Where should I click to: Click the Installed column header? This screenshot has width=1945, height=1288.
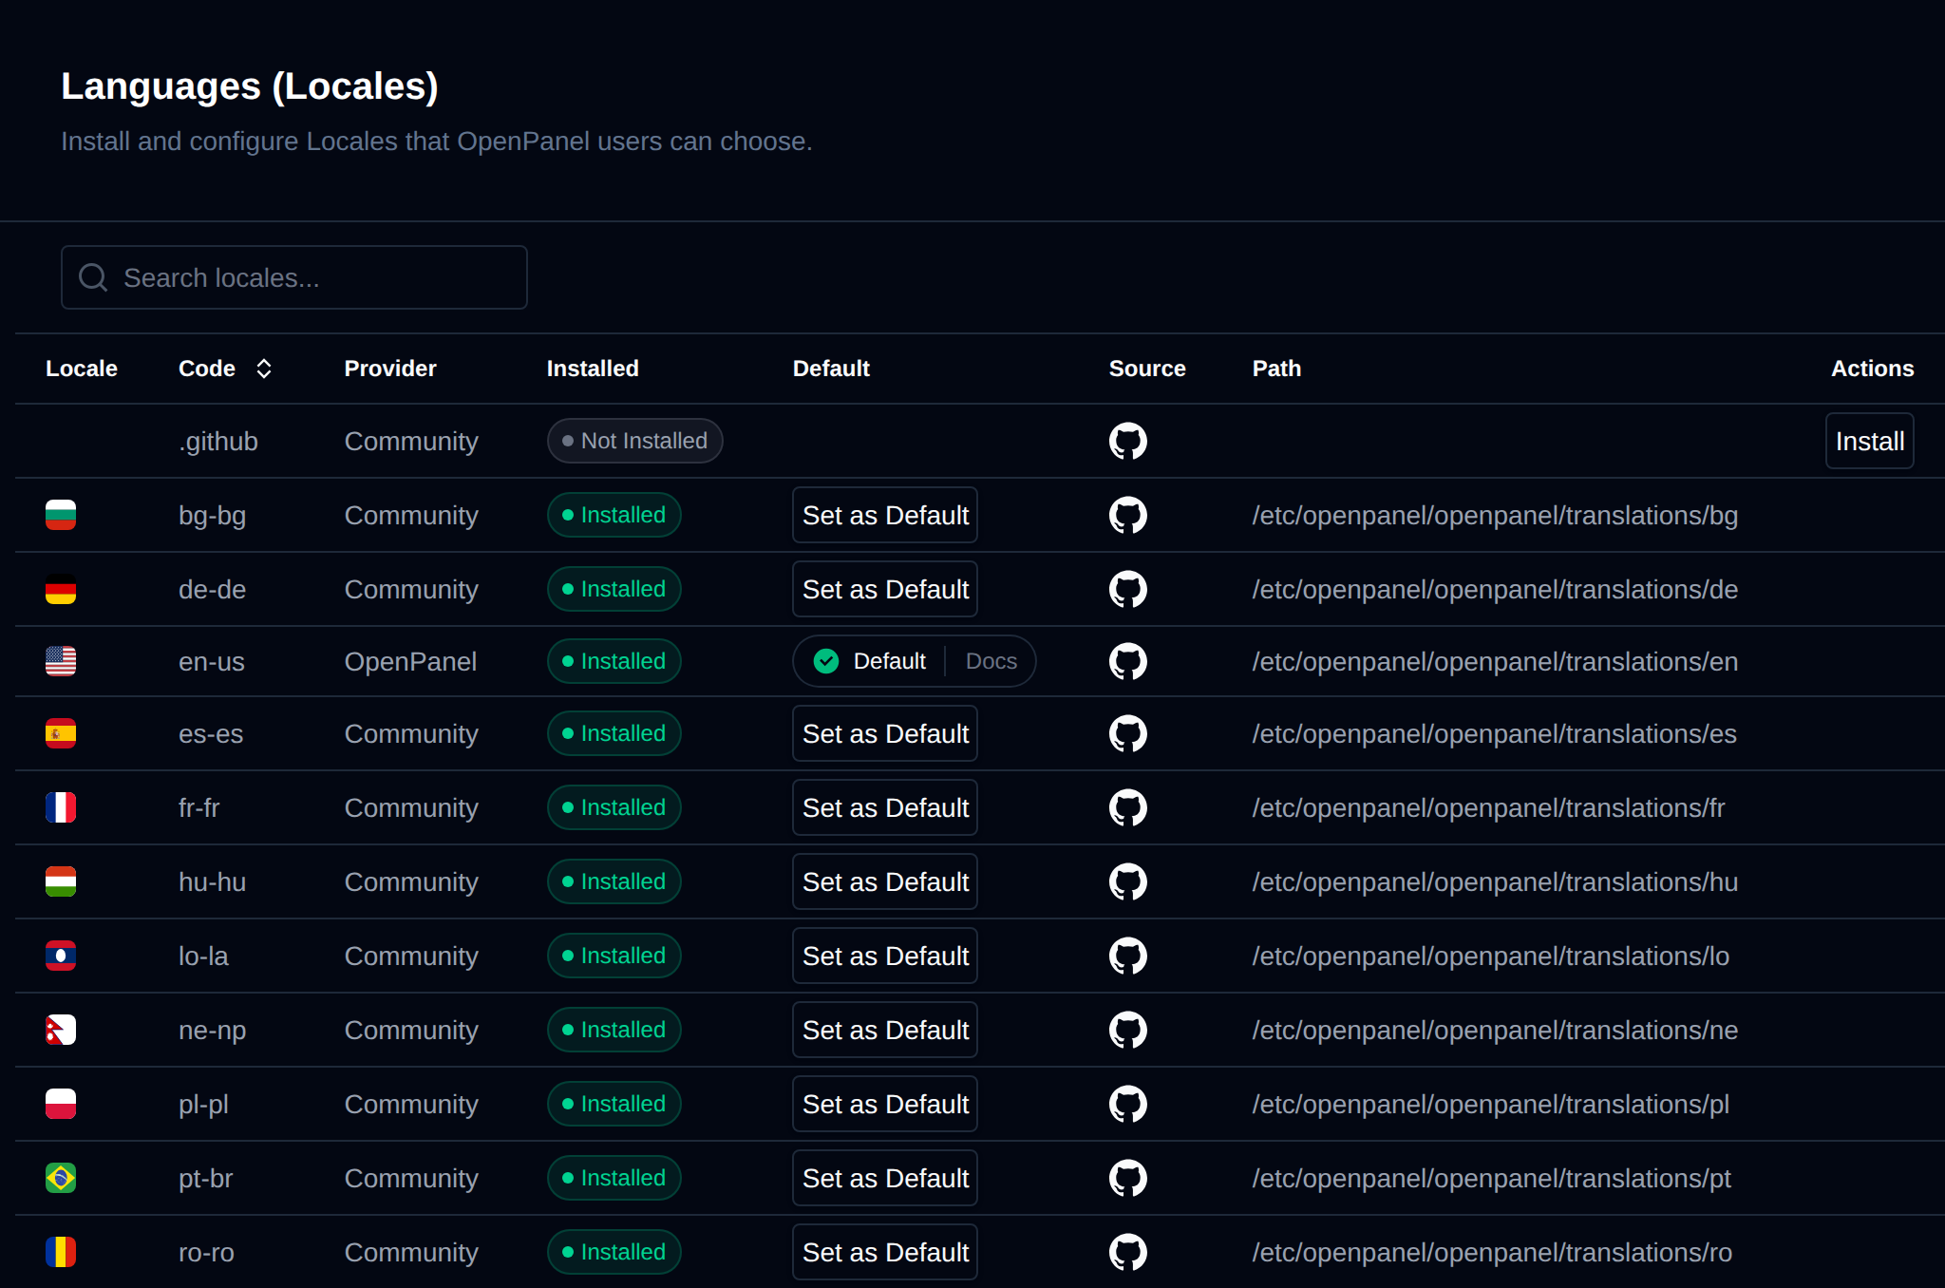(x=593, y=369)
